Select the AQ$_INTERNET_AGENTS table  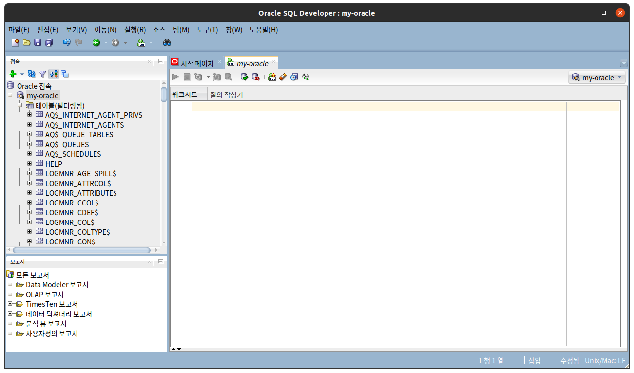(85, 125)
